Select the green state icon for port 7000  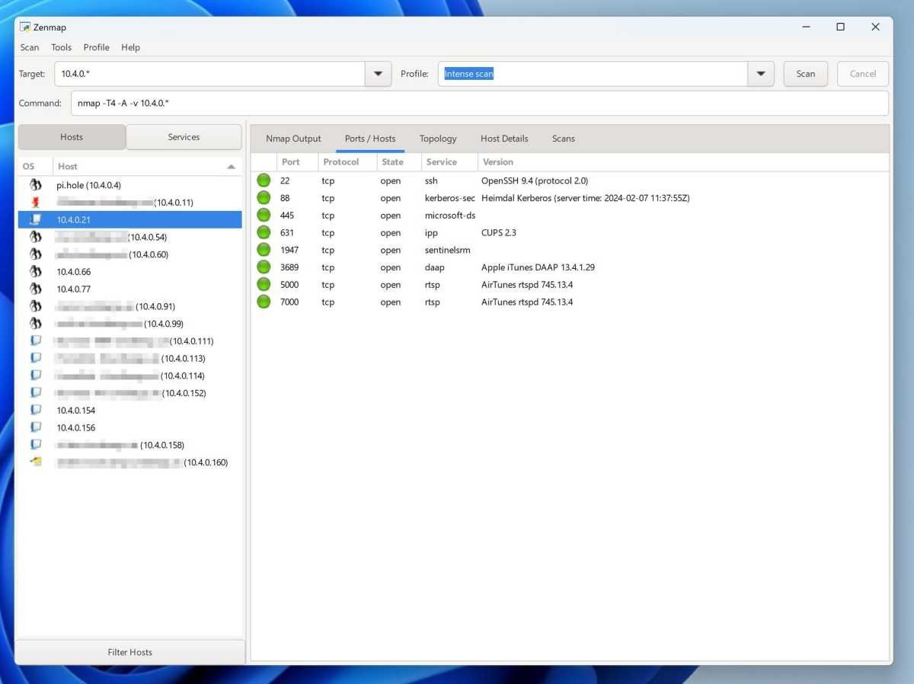pyautogui.click(x=264, y=302)
